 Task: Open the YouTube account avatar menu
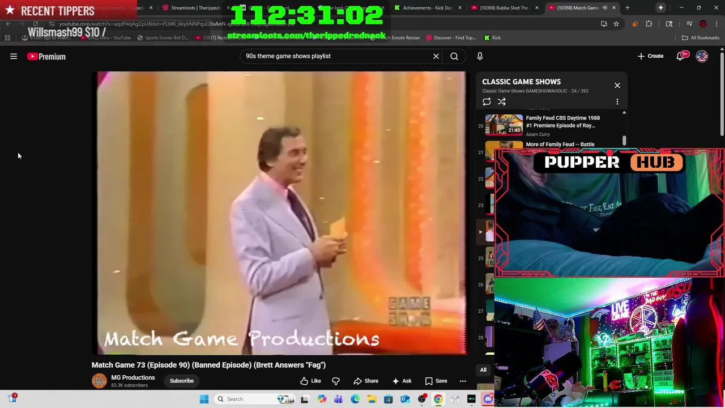pos(702,56)
